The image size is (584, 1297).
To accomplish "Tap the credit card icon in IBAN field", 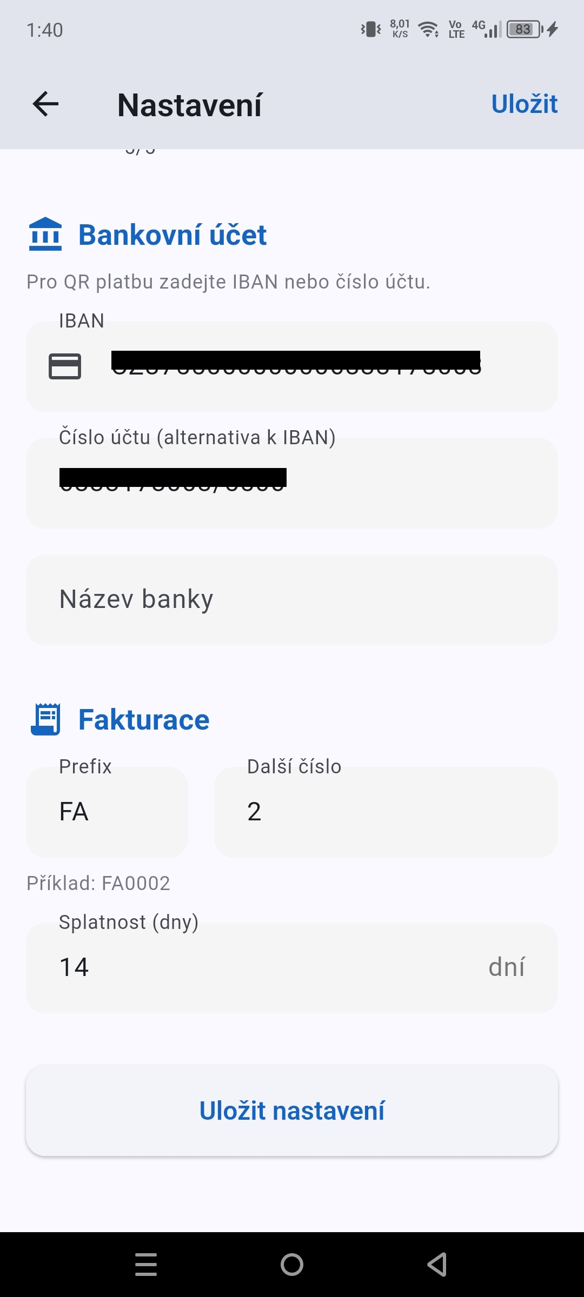I will point(65,366).
